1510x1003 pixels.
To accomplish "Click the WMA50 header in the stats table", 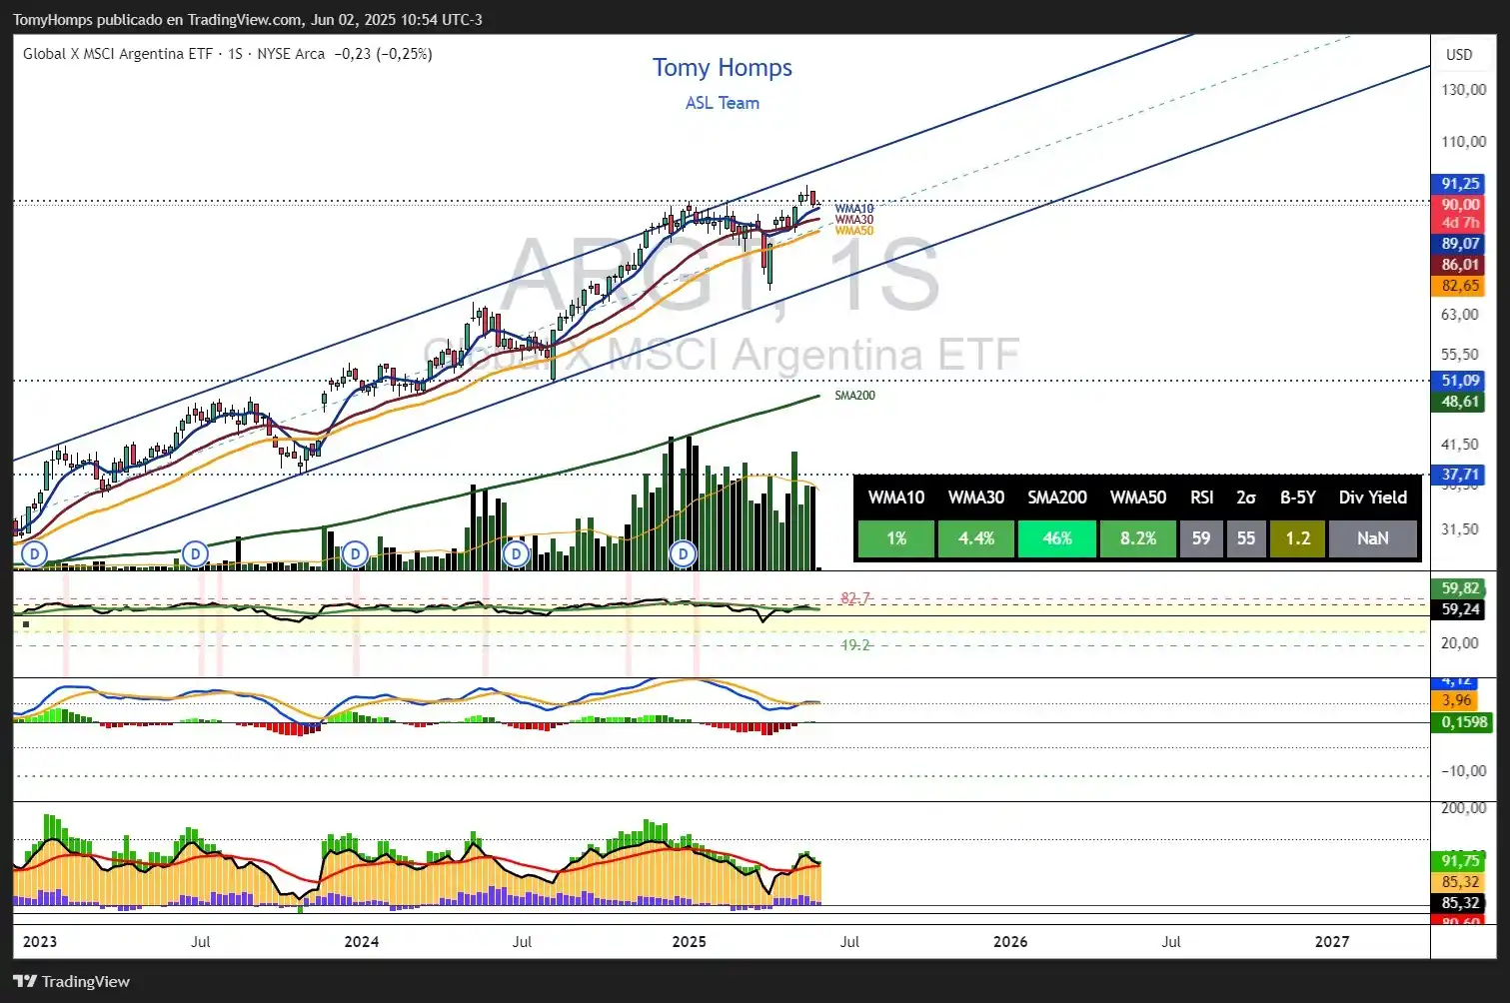I will point(1138,498).
